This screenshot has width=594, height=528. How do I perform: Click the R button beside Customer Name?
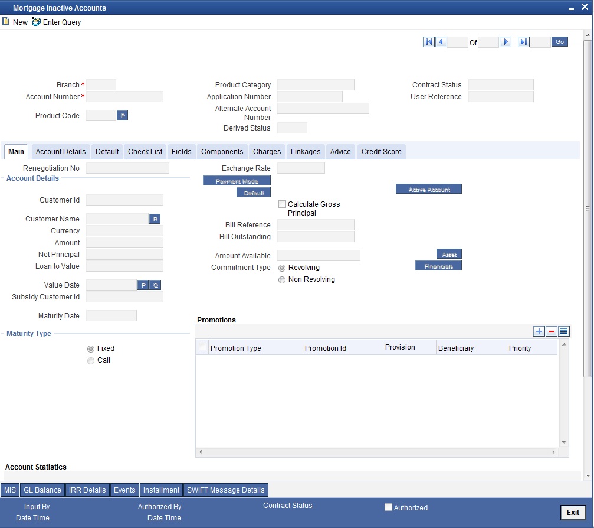coord(155,219)
